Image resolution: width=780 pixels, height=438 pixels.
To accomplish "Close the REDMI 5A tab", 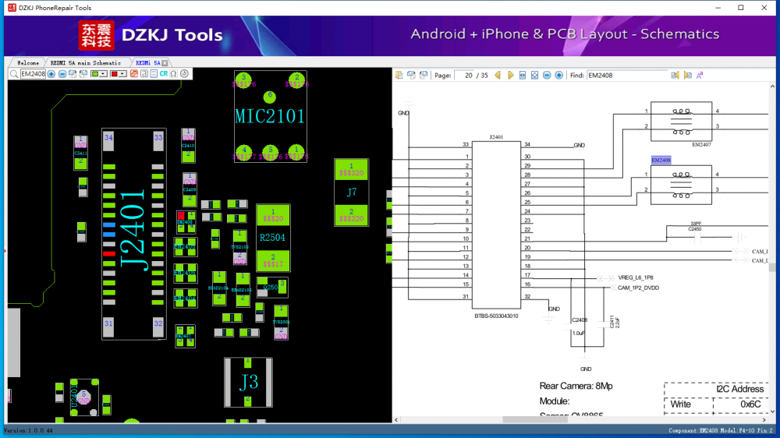I will [165, 62].
